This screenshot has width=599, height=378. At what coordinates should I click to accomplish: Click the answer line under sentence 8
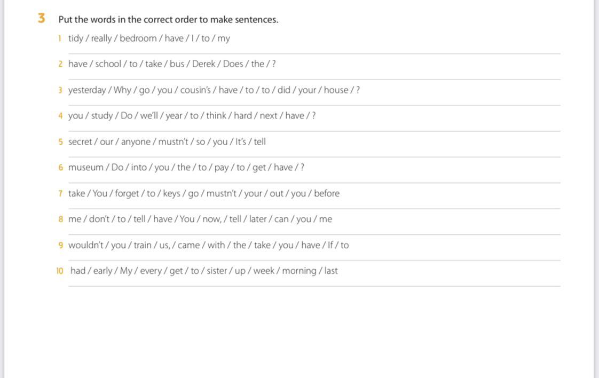314,234
